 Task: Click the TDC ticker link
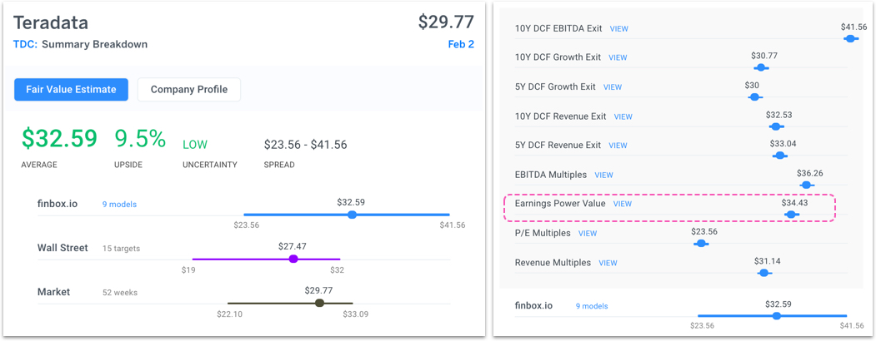click(25, 45)
